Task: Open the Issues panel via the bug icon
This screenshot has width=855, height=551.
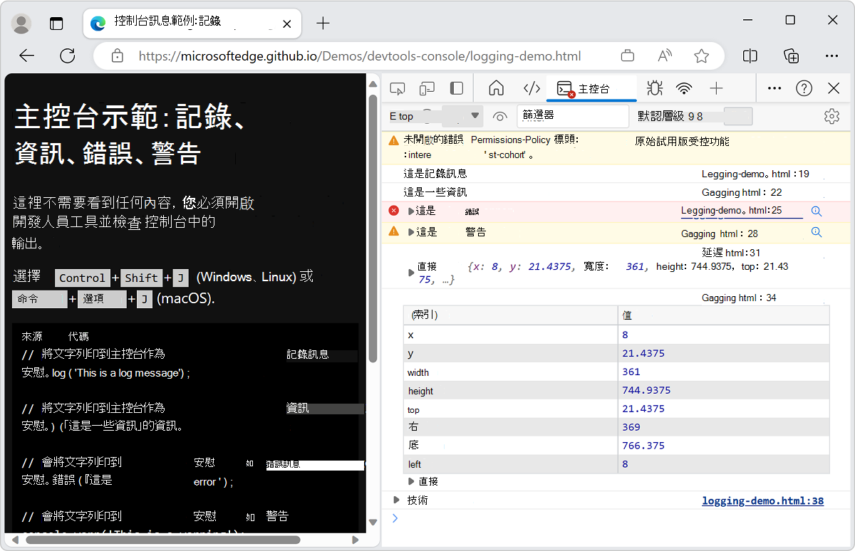Action: [x=654, y=88]
